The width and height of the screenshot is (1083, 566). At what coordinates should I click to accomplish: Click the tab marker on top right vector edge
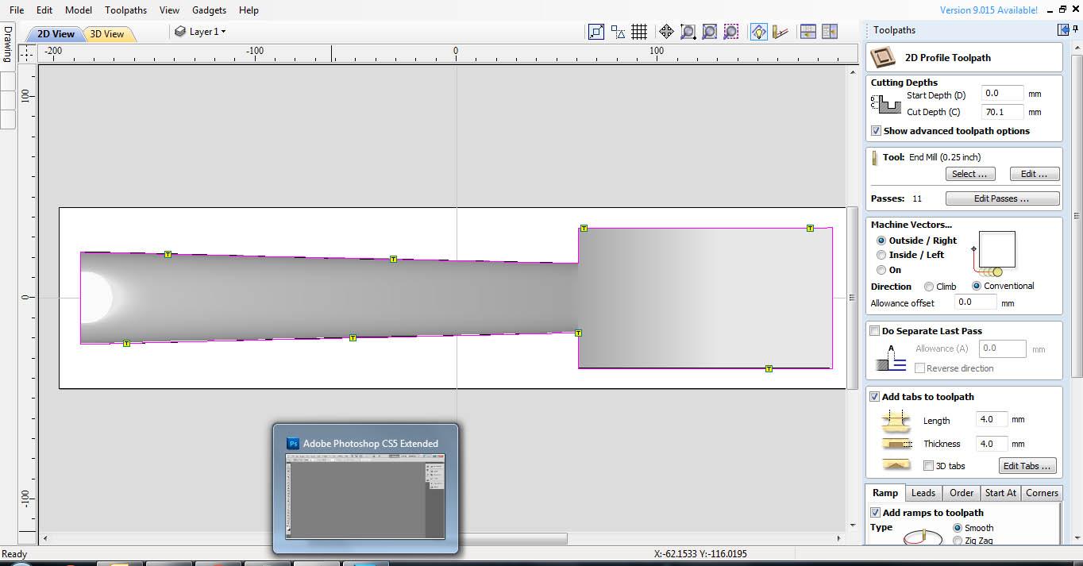pyautogui.click(x=810, y=228)
